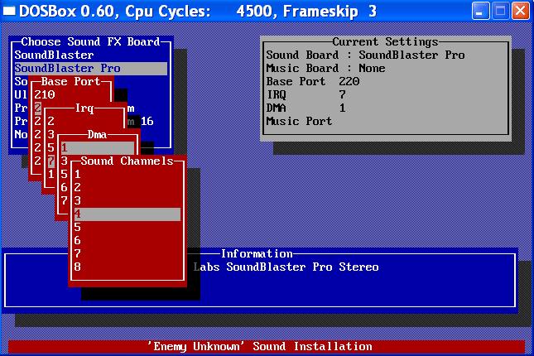
Task: Click 'Music Board : None' setting line
Action: 325,69
